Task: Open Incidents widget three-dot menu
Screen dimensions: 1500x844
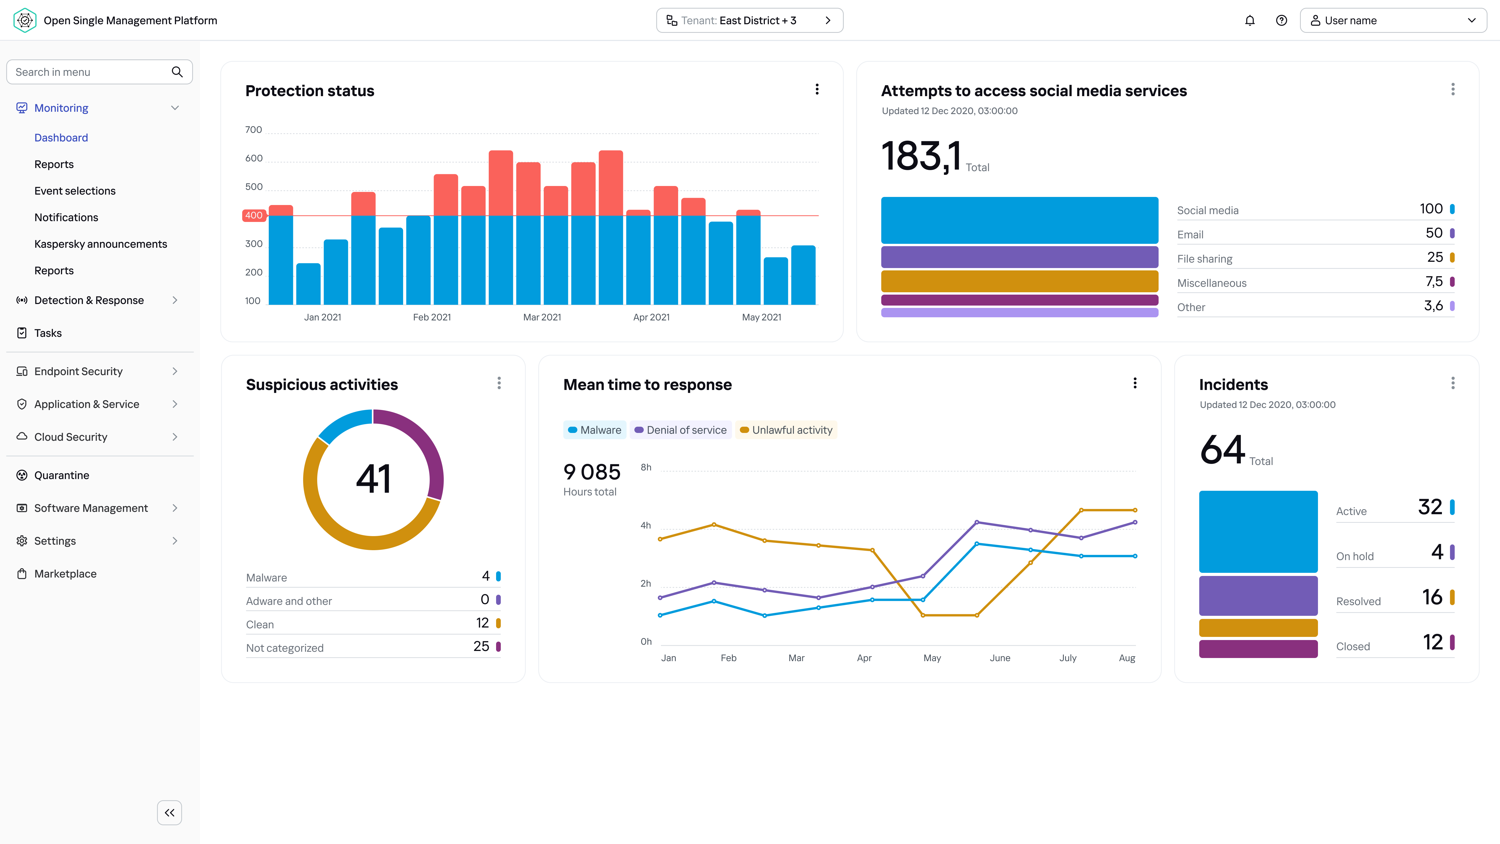Action: [x=1453, y=383]
